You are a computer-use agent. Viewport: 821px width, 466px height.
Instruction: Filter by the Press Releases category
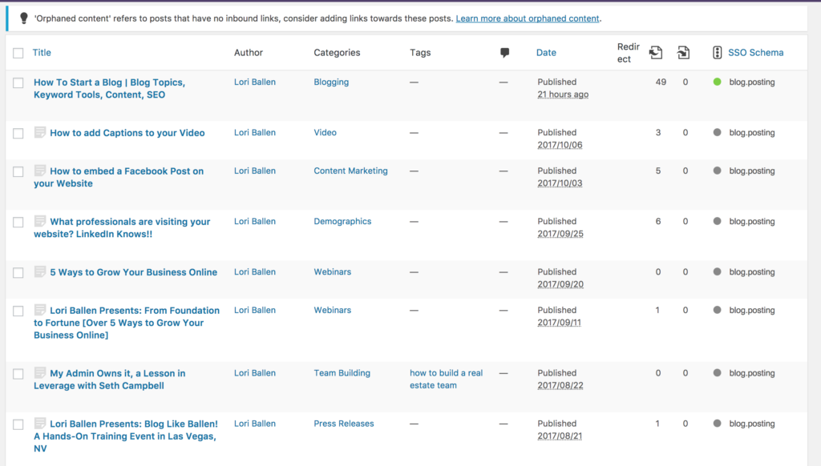(x=344, y=423)
